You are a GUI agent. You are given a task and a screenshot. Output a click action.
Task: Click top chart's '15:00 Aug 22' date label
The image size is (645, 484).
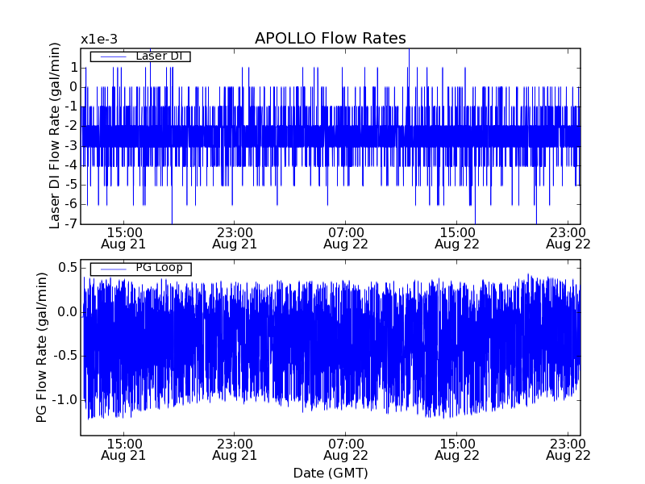[457, 238]
